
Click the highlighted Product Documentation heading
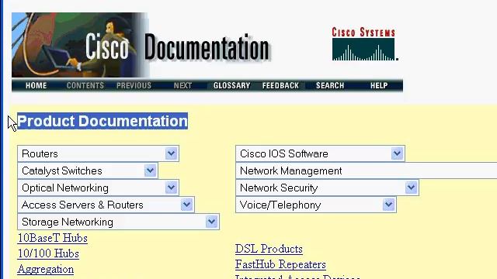click(103, 121)
